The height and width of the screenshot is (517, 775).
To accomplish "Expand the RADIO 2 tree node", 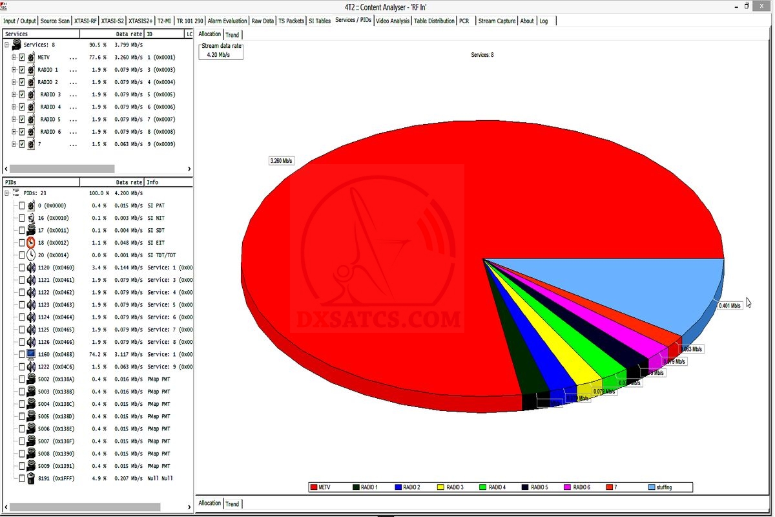I will [x=14, y=82].
